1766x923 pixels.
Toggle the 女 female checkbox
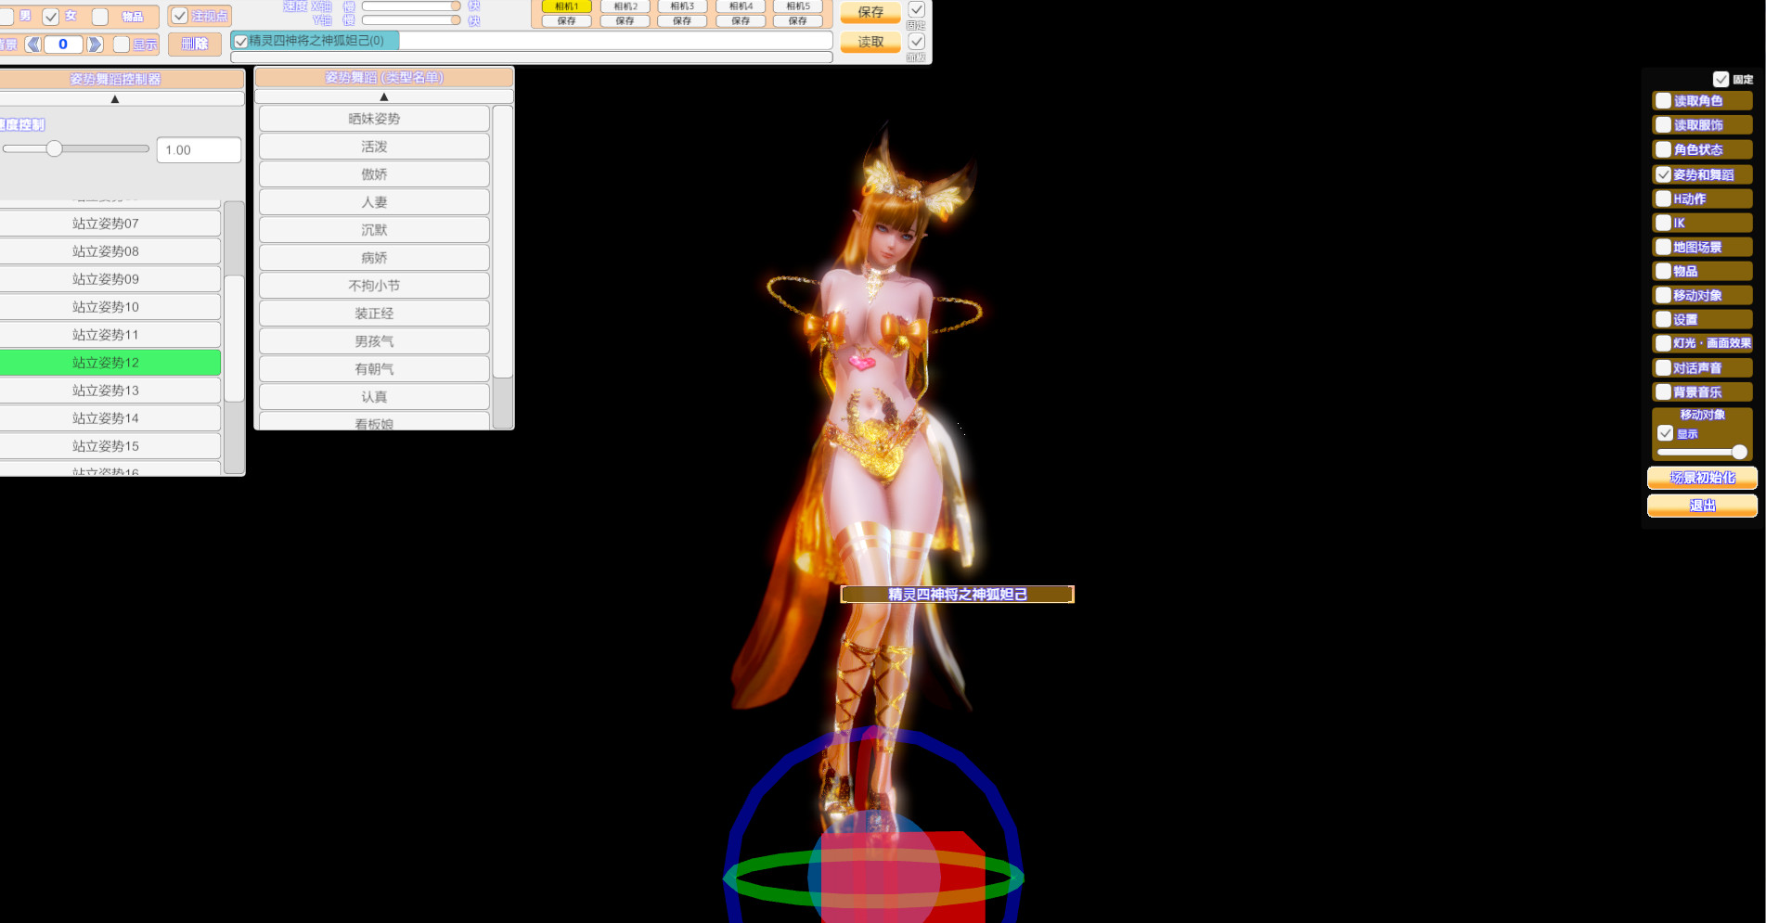(x=51, y=17)
